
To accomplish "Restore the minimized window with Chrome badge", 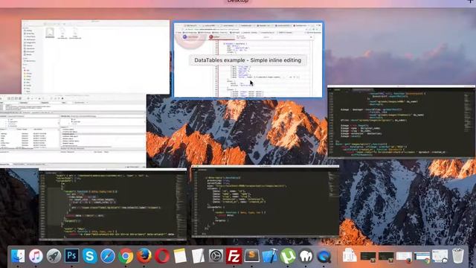I will click(x=422, y=257).
